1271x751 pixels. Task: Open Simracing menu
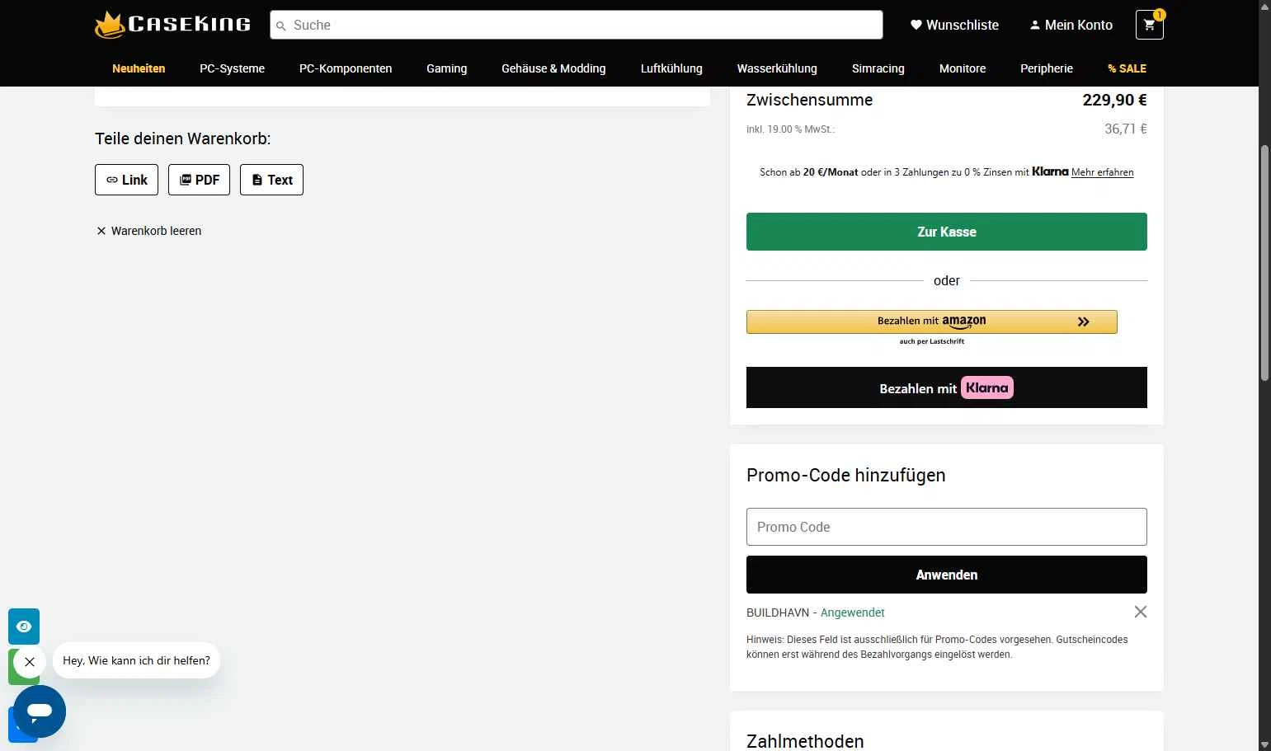[x=878, y=68]
